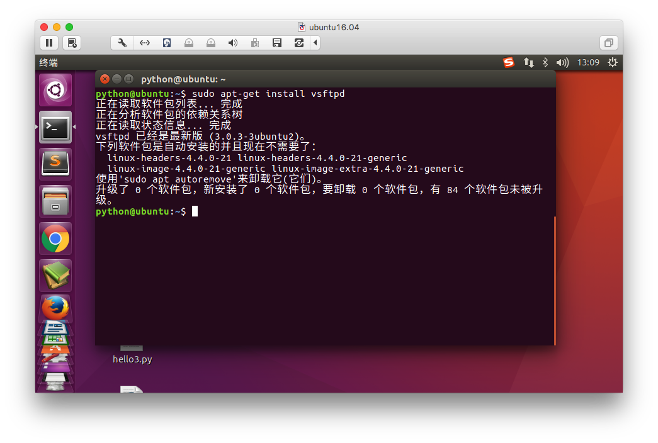Open the system gear session menu
Screen dimensions: 658x443
(x=612, y=62)
